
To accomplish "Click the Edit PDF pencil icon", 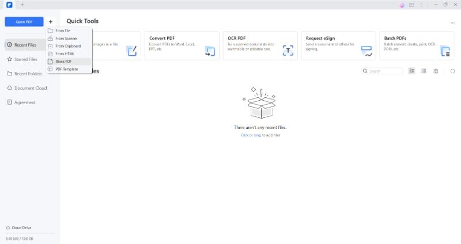I will [132, 51].
